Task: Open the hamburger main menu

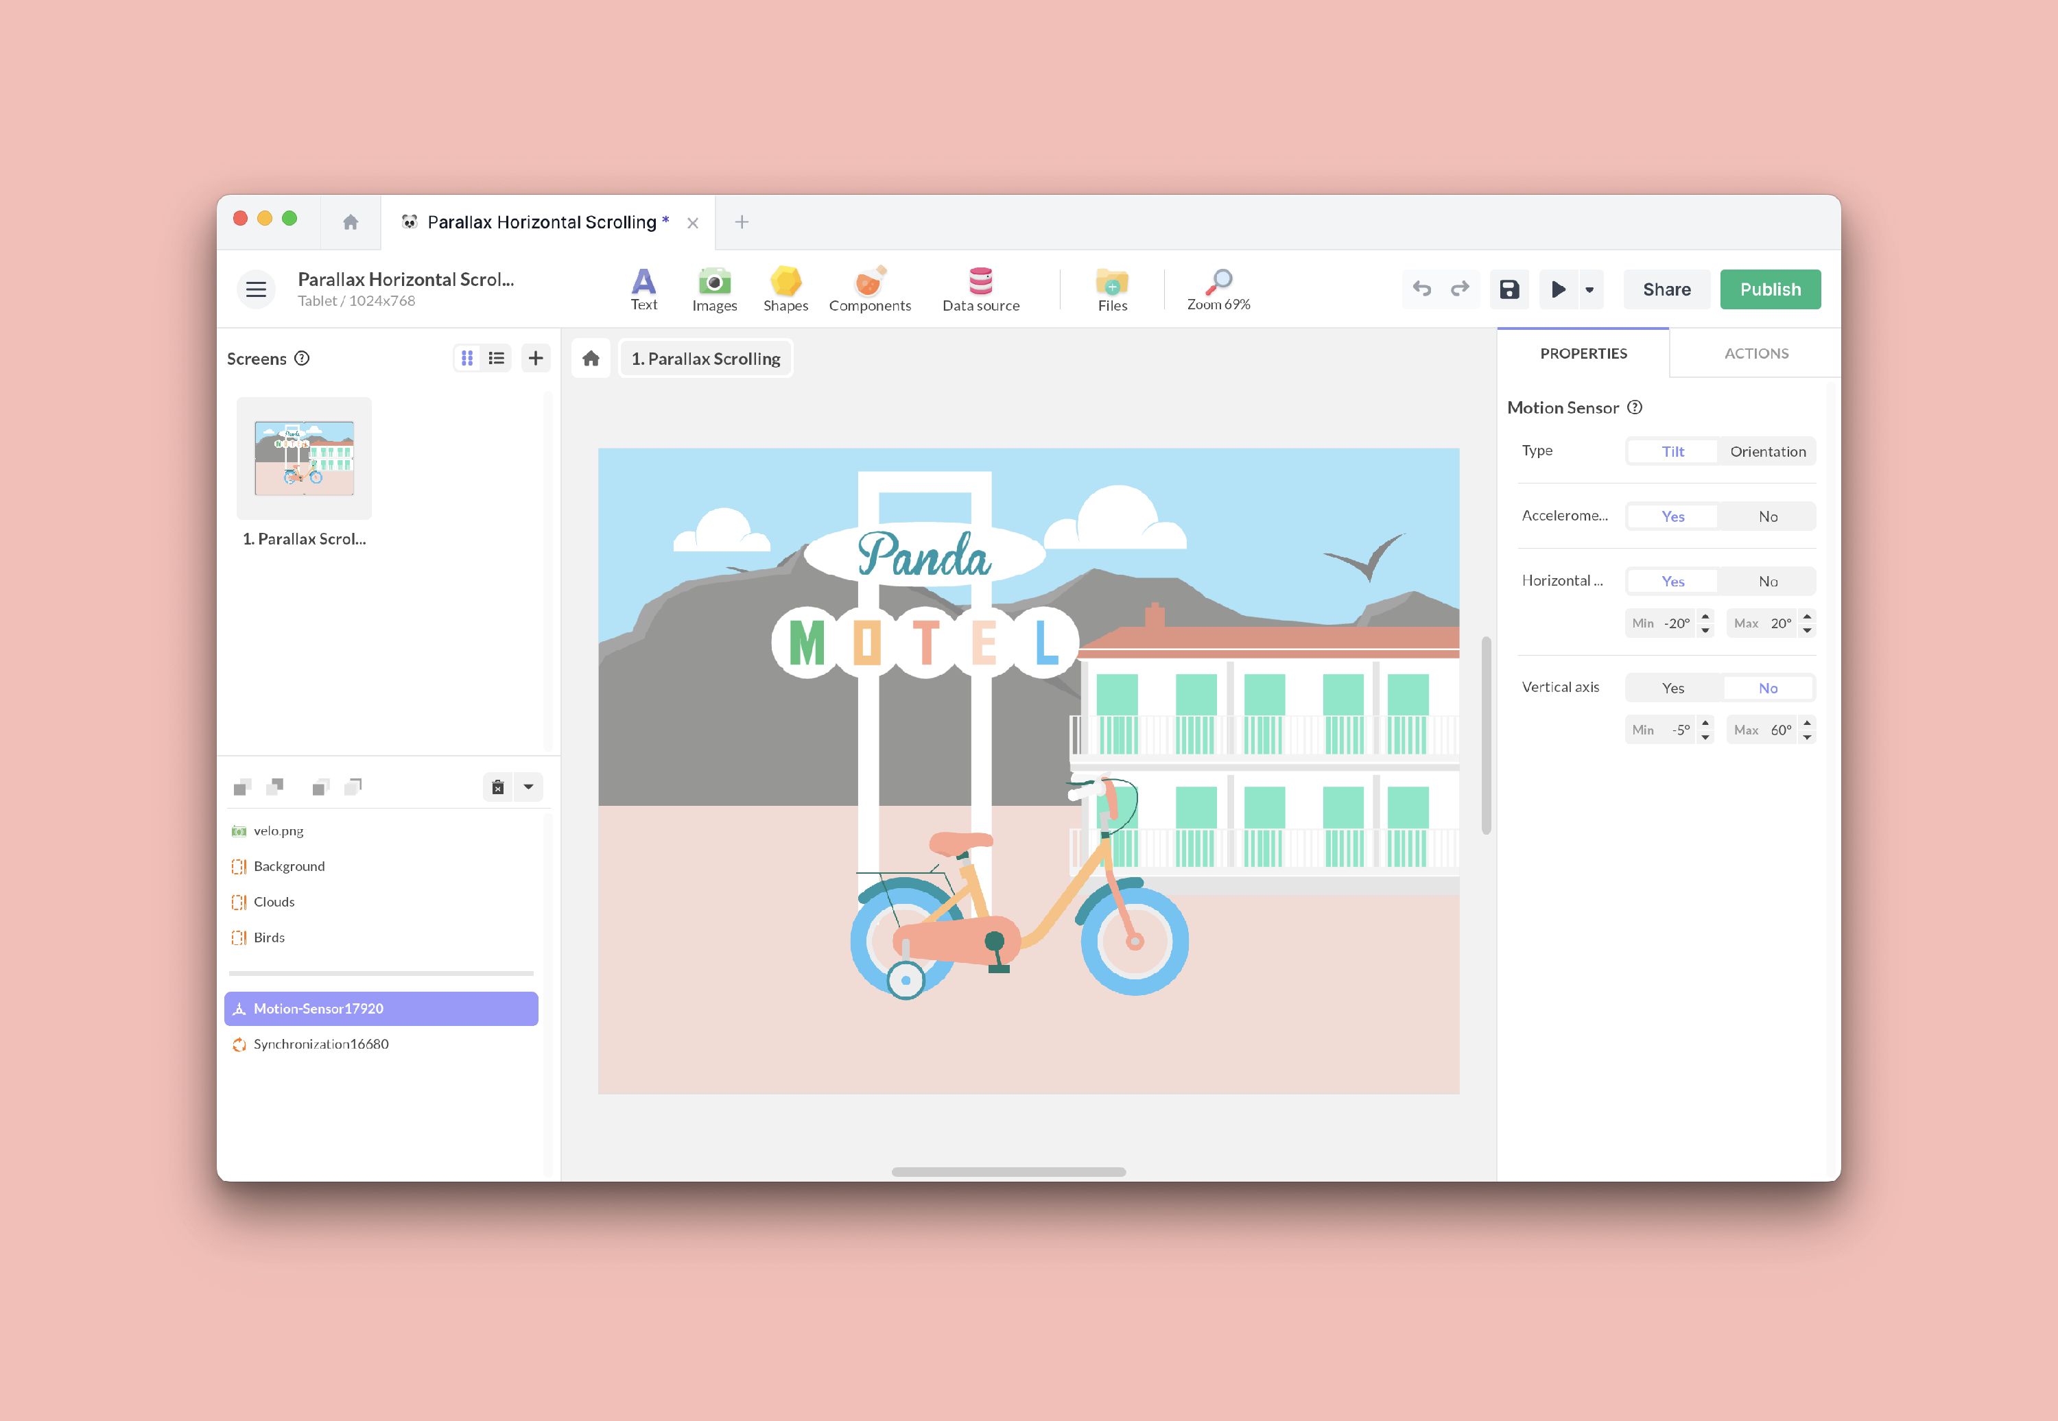Action: [x=256, y=289]
